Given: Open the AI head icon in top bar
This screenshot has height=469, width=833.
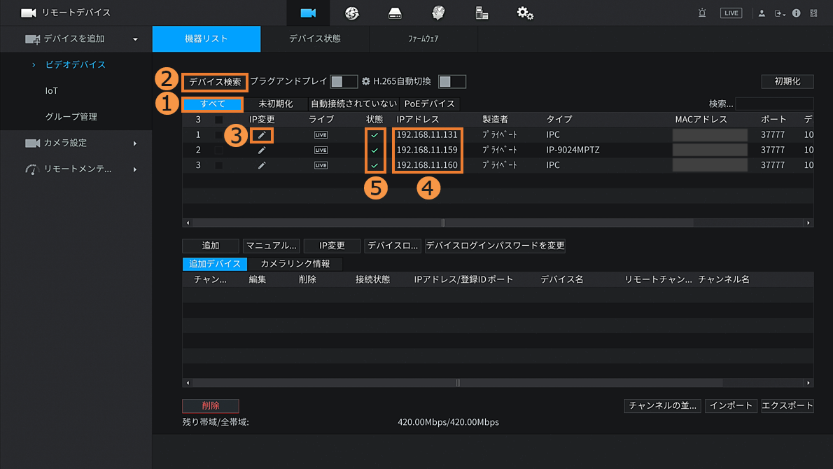Looking at the screenshot, I should click(x=438, y=13).
